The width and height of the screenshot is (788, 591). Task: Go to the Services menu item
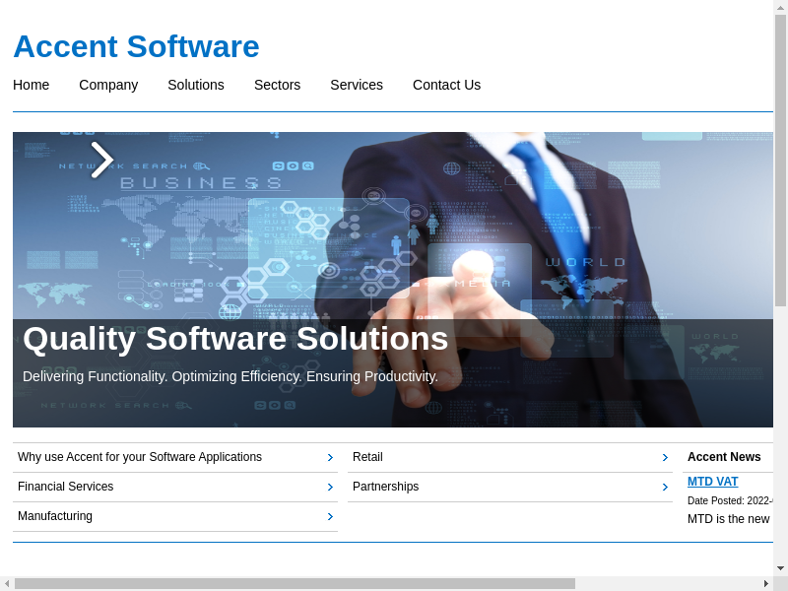click(357, 85)
